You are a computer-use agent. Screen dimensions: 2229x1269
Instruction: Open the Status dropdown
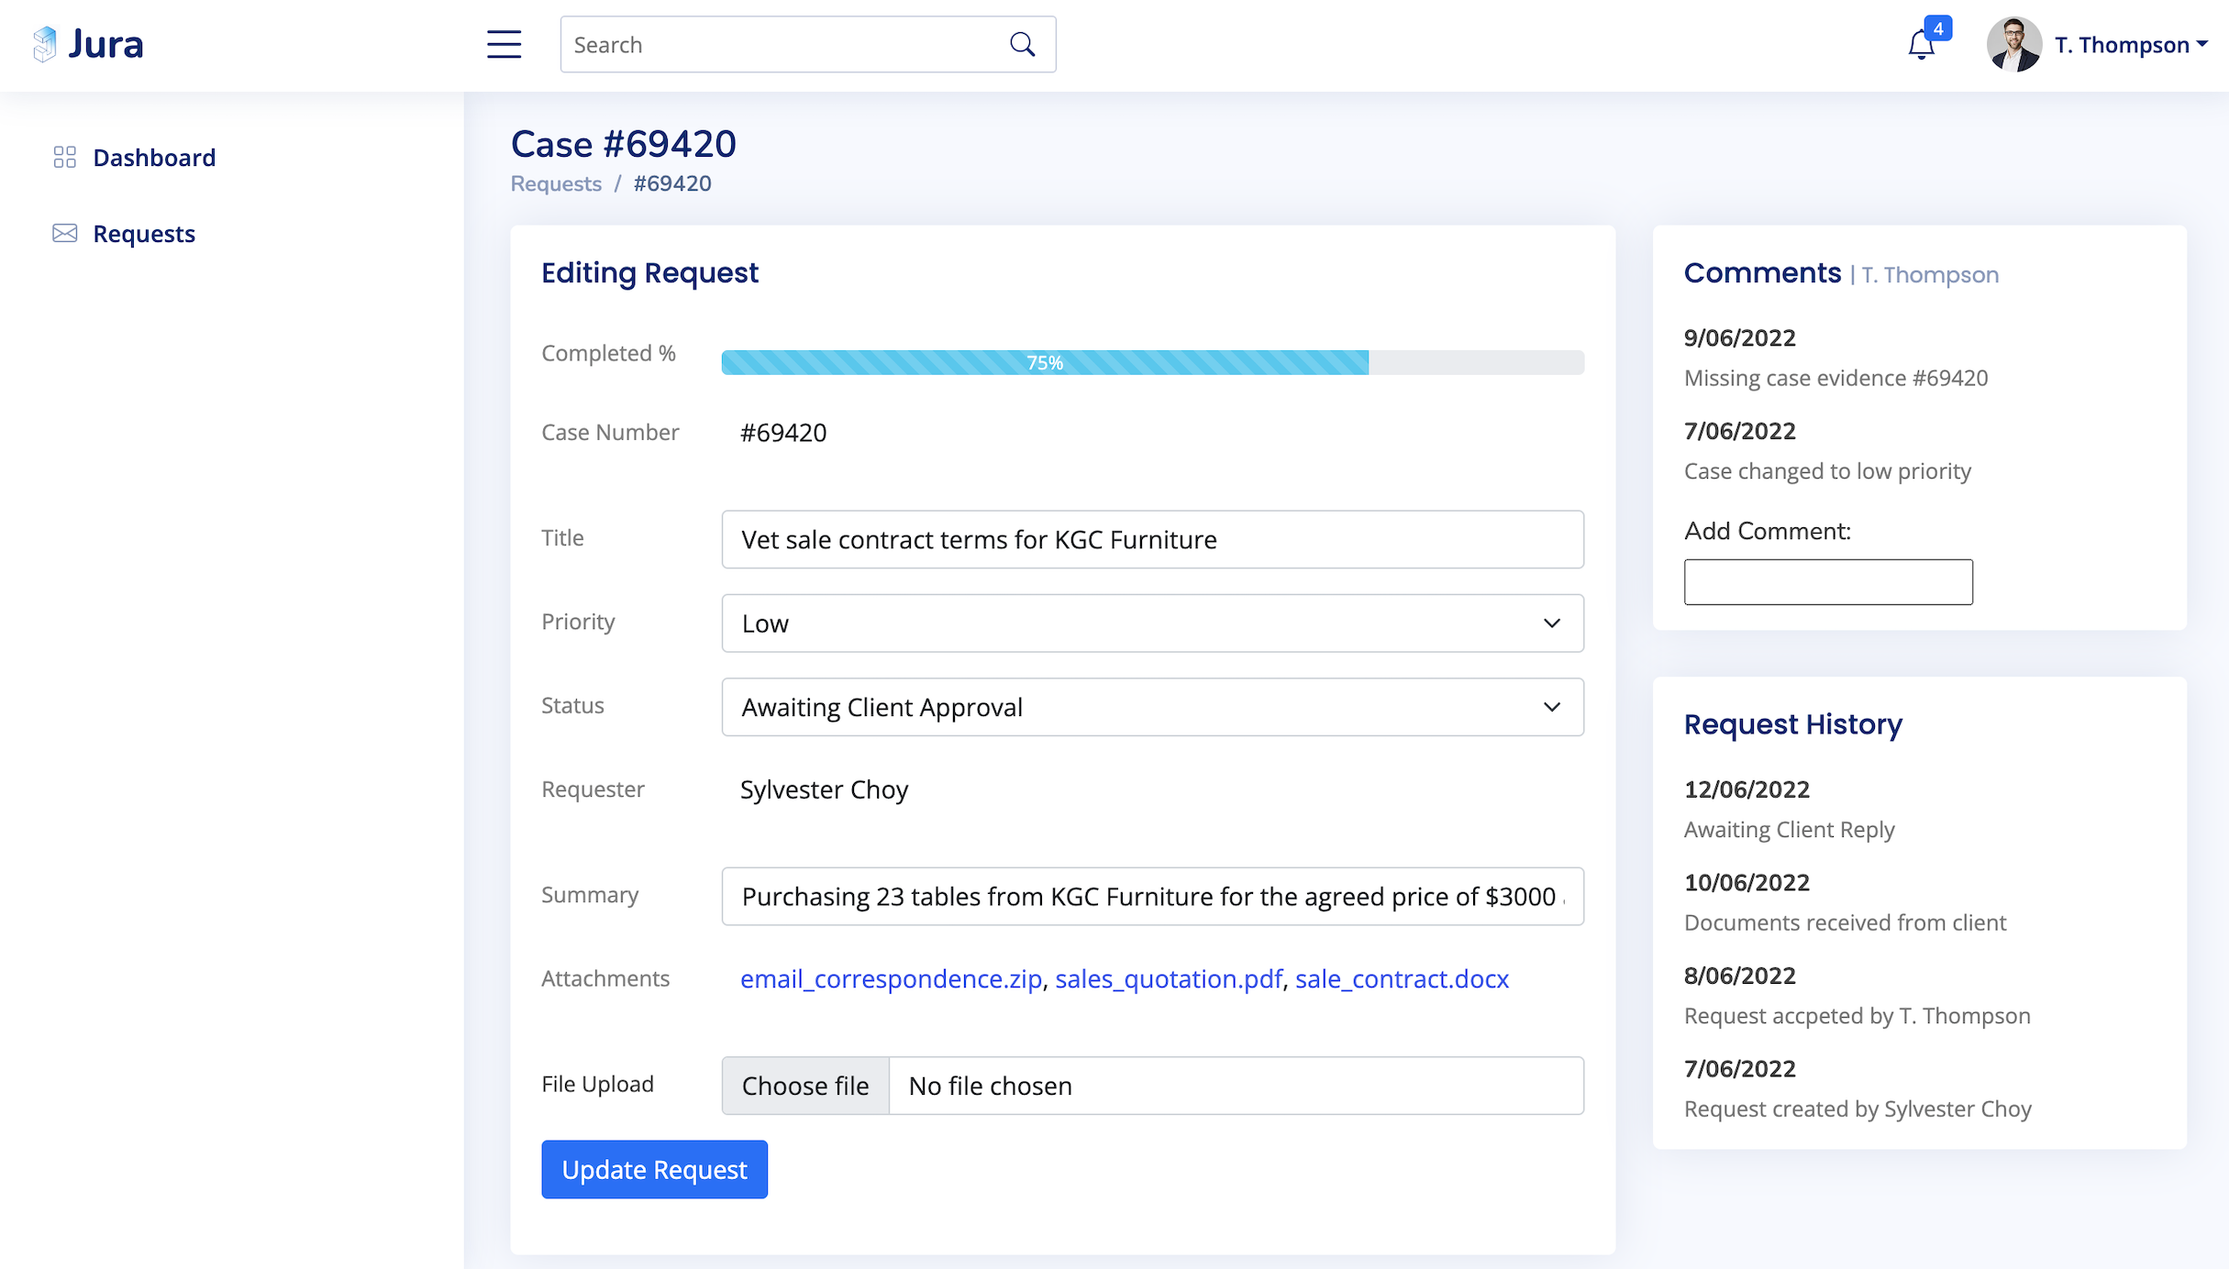[1152, 707]
